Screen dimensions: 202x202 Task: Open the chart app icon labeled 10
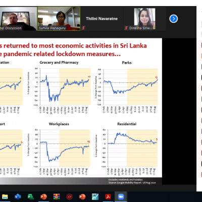[x=95, y=196]
